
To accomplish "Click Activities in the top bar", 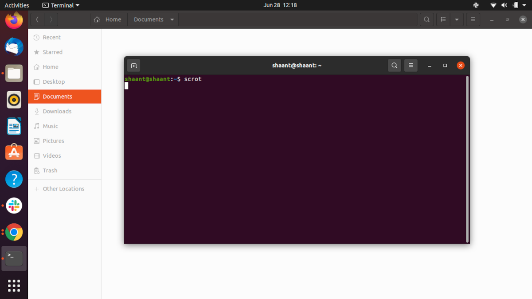I will point(16,5).
